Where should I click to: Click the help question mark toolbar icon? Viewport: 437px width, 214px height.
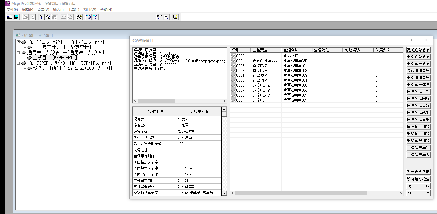[175, 17]
